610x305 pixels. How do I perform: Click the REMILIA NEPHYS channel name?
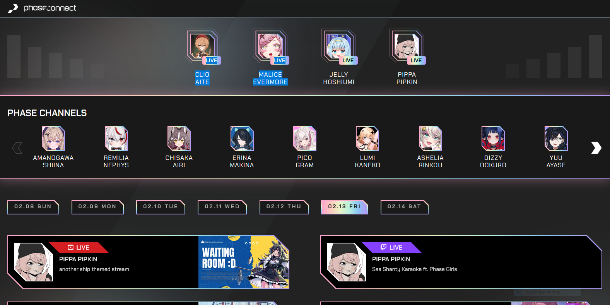[116, 161]
